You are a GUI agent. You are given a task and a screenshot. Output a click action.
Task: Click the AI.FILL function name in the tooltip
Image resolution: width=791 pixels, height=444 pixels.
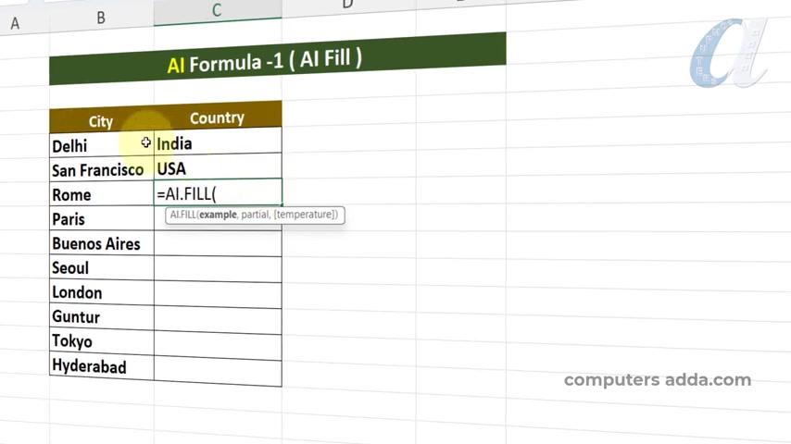[x=182, y=215]
